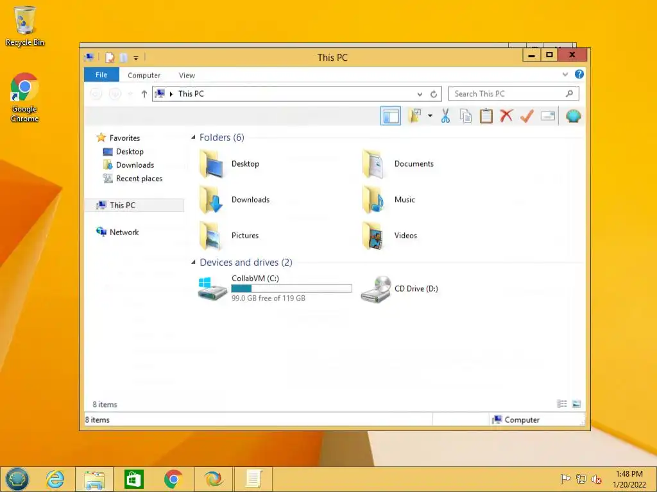Open the File tab
This screenshot has height=492, width=657.
(101, 75)
